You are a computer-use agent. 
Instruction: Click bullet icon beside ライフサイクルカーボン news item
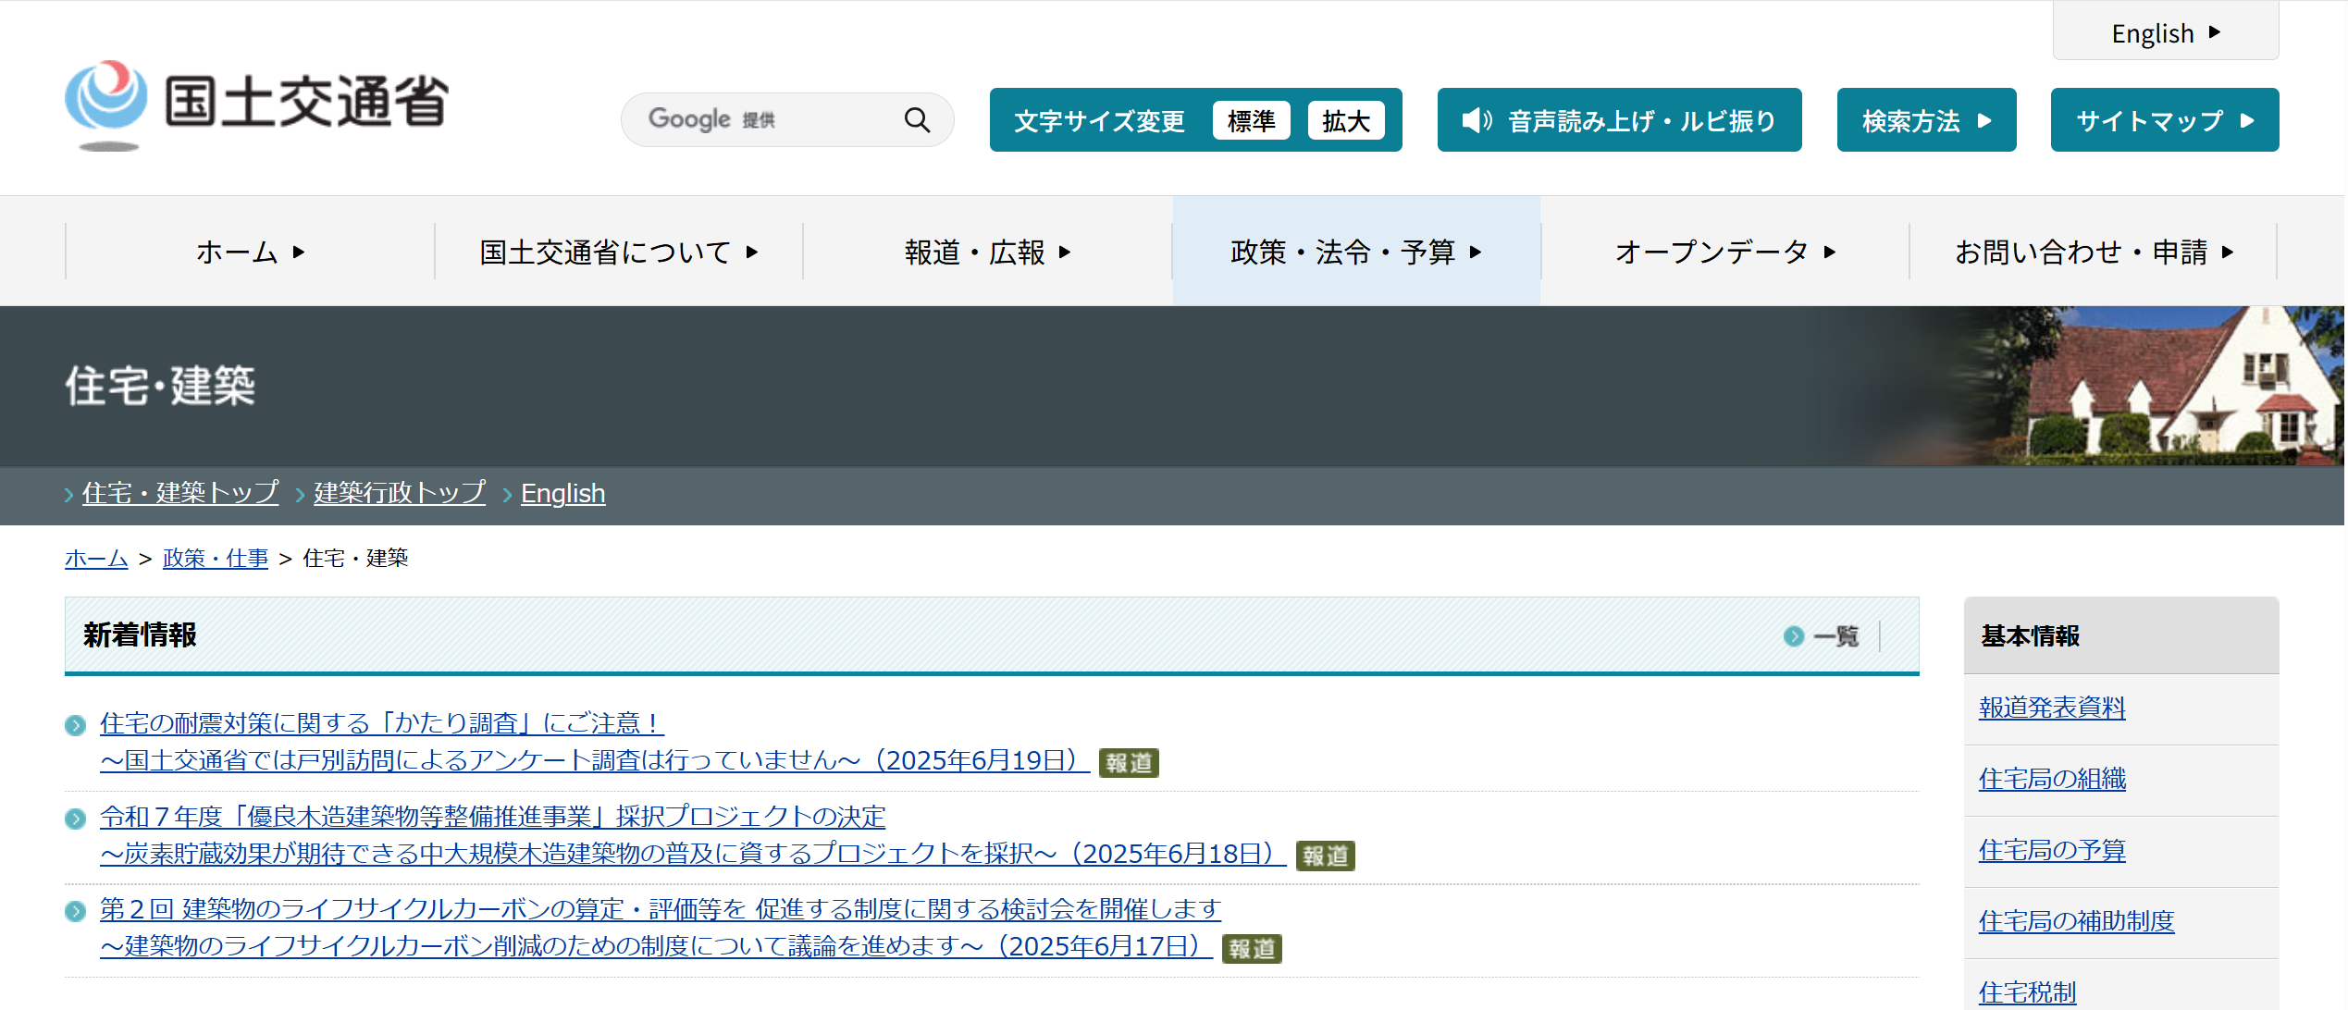(x=76, y=911)
